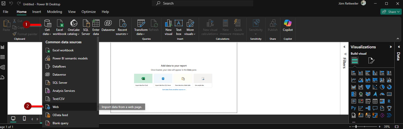Click the New visual ribbon button
Viewport: 403px width, 129px height.
[169, 27]
